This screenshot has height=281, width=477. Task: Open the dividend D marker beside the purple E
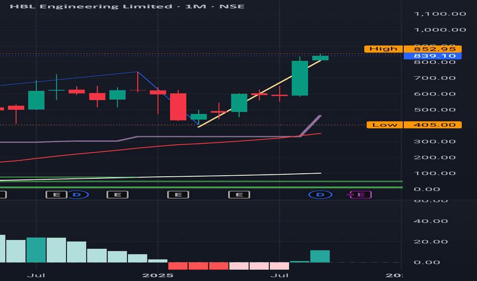320,195
